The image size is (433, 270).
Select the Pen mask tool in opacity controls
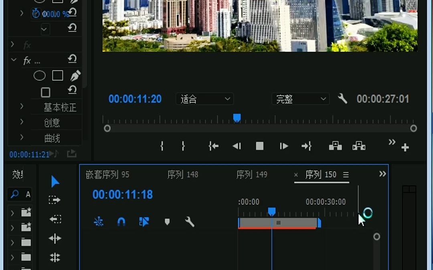point(75,75)
